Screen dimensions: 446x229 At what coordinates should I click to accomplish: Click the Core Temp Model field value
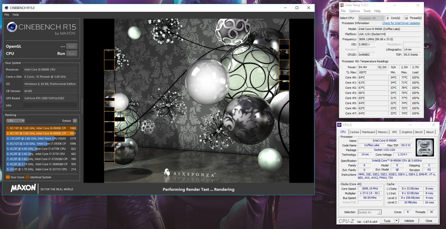point(389,29)
